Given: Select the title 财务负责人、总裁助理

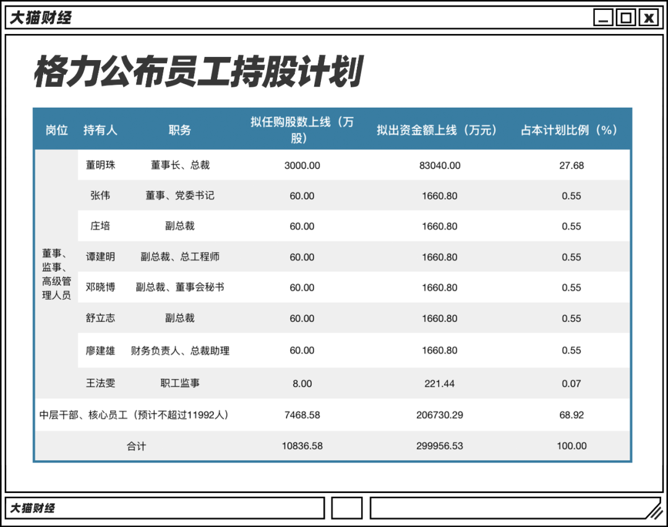Looking at the screenshot, I should point(180,351).
